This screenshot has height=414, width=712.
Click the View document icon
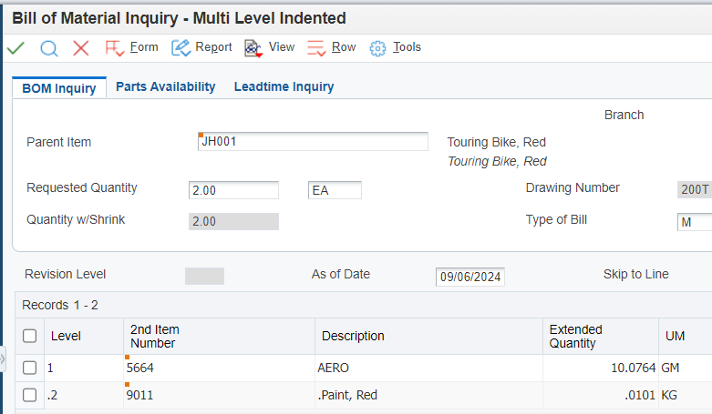253,48
